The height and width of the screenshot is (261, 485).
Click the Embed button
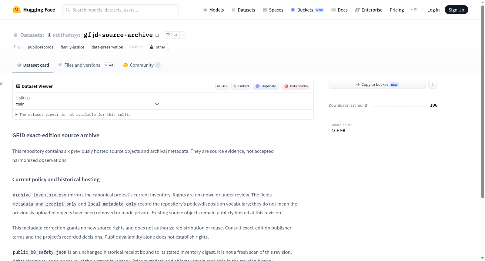pyautogui.click(x=241, y=86)
